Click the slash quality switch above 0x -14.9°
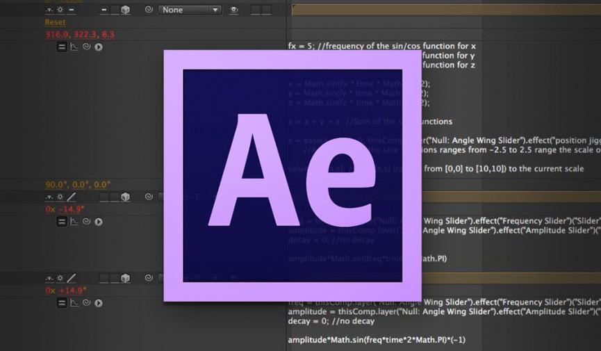This screenshot has height=351, width=601. coord(72,197)
